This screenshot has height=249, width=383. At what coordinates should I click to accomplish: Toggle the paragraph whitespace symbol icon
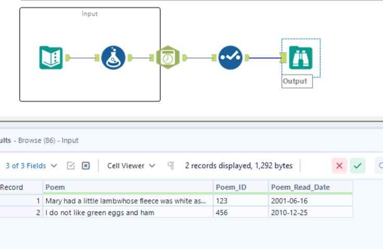(171, 166)
